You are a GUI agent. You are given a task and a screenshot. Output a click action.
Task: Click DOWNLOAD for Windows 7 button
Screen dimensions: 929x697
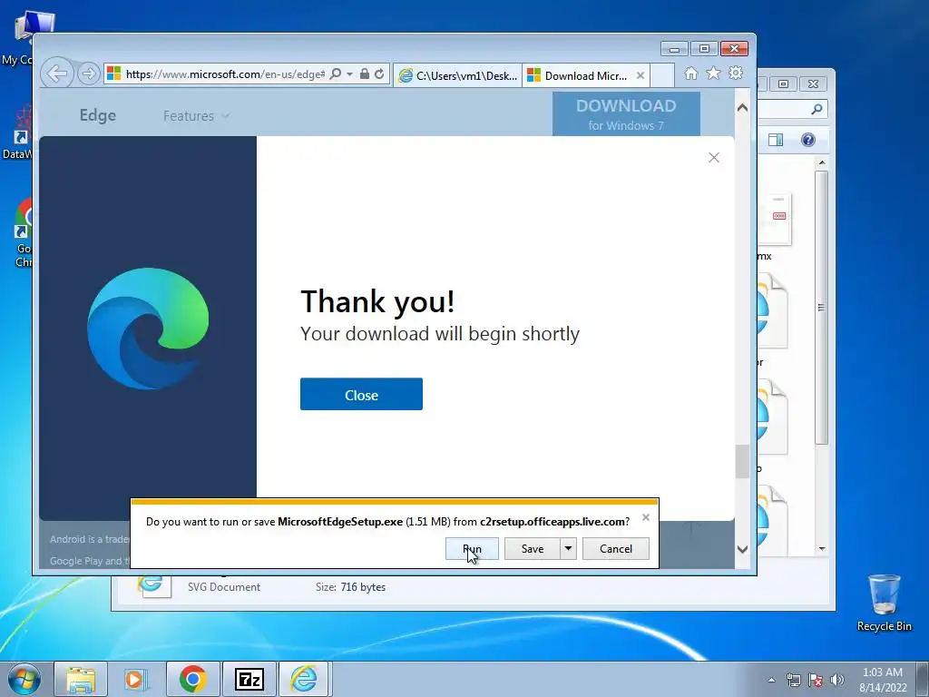[x=626, y=113]
